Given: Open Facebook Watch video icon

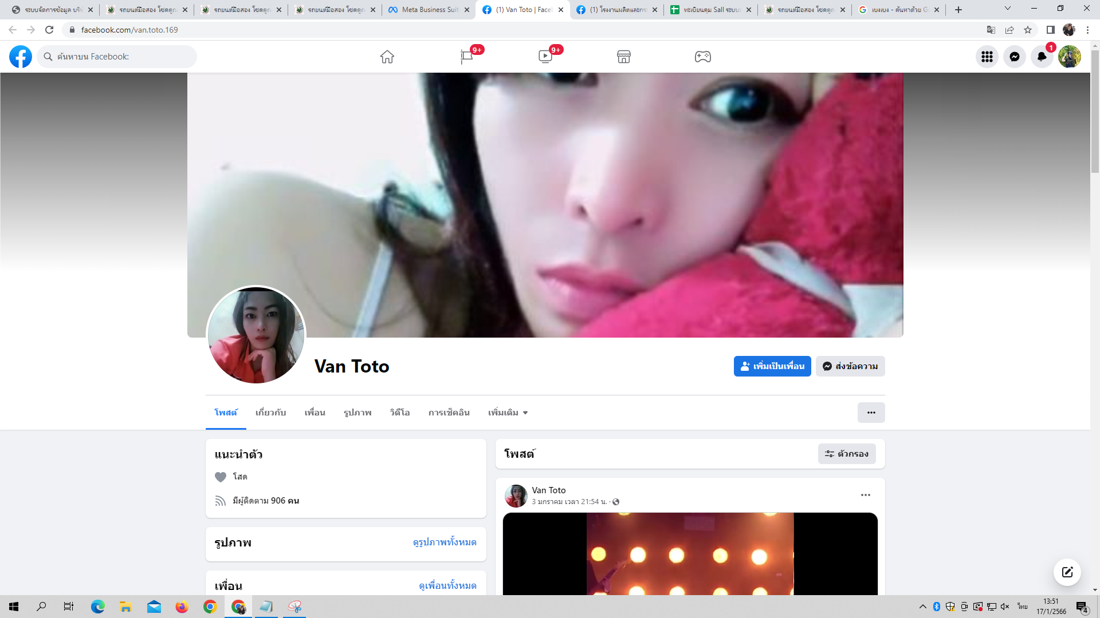Looking at the screenshot, I should [x=545, y=57].
